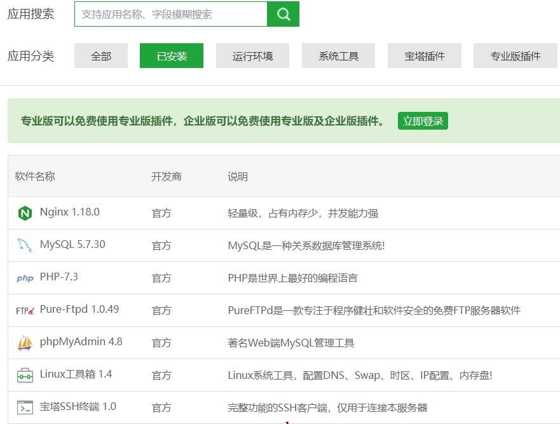Click the description 完整功能的SSH客户端
560x424 pixels.
pyautogui.click(x=327, y=407)
